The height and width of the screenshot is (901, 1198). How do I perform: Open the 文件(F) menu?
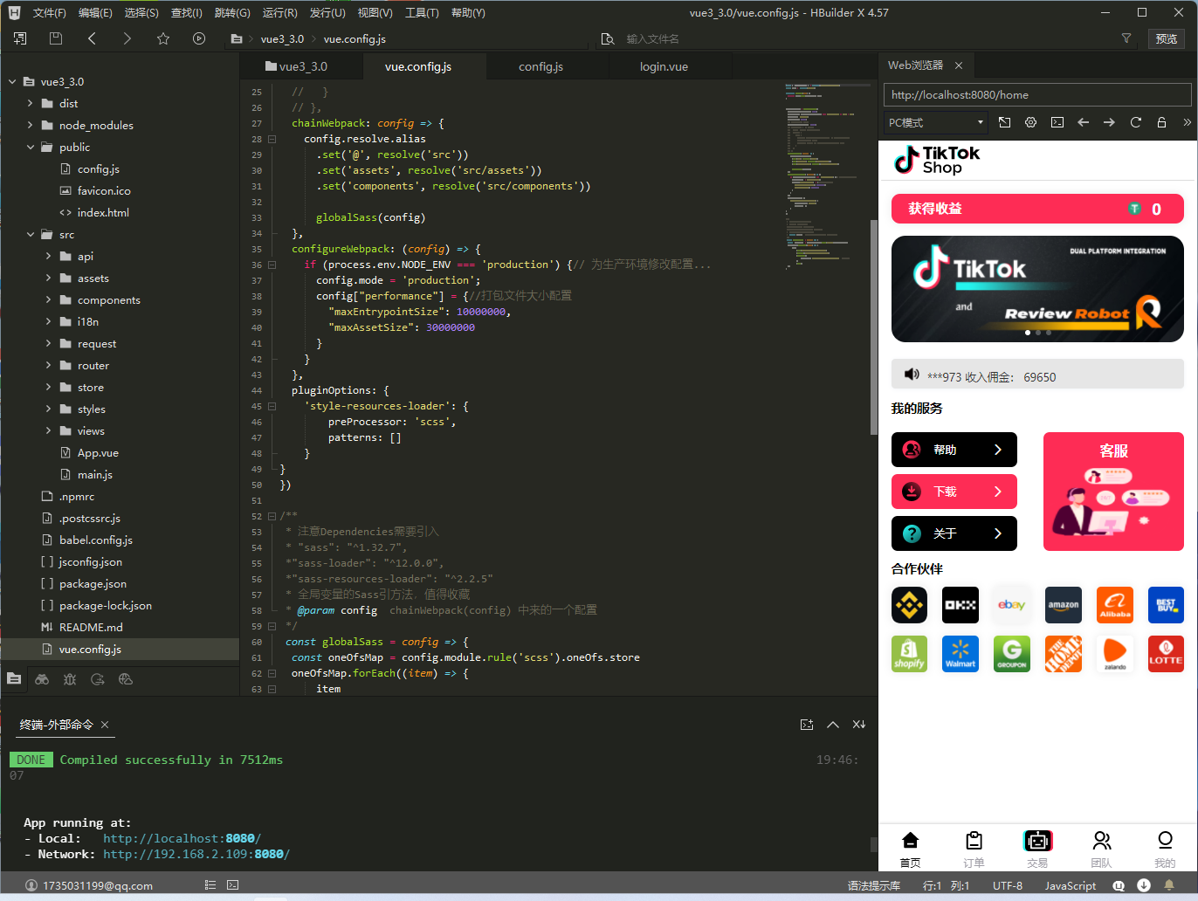pos(49,13)
